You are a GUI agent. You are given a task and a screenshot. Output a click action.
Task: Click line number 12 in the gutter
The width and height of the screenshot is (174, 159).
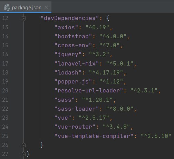[x=5, y=18]
